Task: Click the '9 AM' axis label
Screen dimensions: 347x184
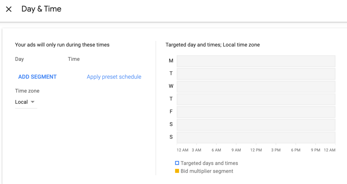Action: tap(236, 150)
